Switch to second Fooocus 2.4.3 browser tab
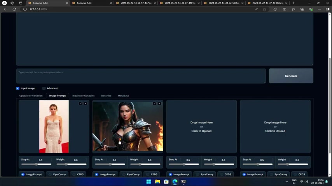Screen dimensions: 332x186 click(x=91, y=3)
